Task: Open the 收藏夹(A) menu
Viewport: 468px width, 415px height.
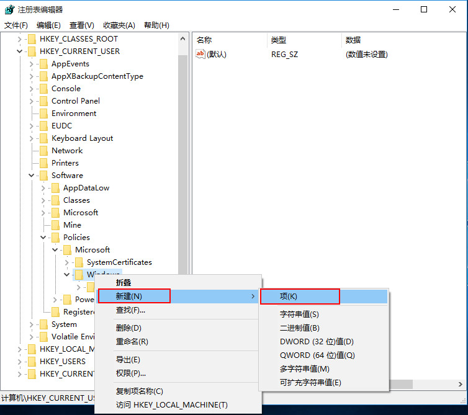Action: coord(119,25)
